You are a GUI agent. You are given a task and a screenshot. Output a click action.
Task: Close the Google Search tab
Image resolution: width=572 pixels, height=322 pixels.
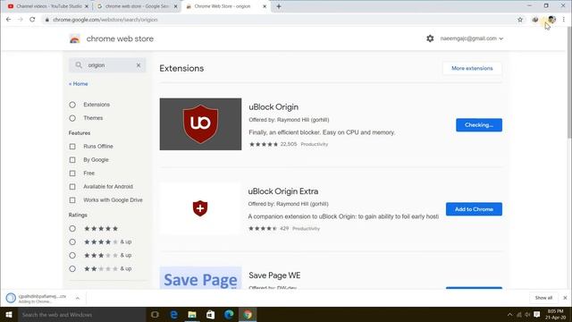point(175,6)
